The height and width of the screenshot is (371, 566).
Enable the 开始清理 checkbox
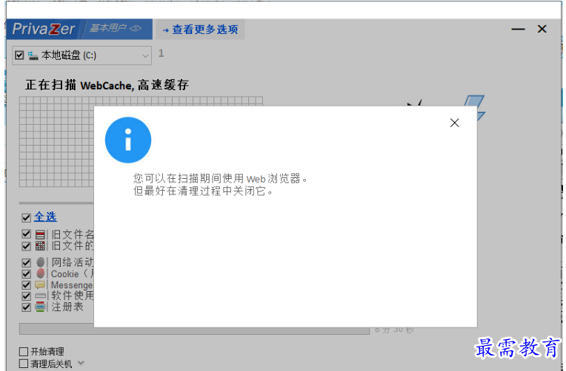pyautogui.click(x=24, y=352)
